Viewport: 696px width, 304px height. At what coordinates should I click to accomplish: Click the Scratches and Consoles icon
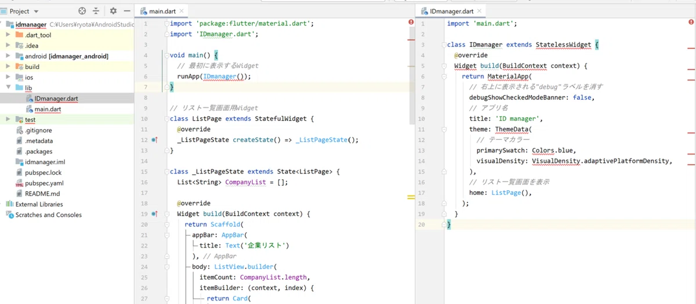[10, 215]
